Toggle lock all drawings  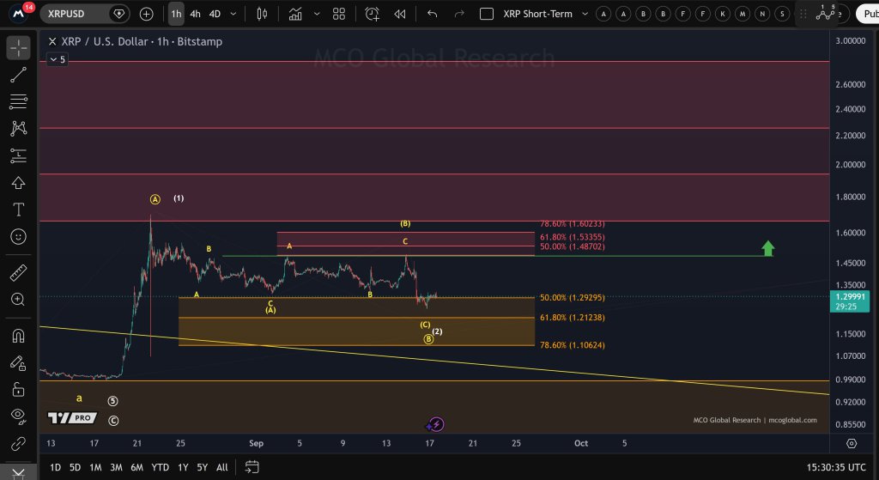[18, 389]
